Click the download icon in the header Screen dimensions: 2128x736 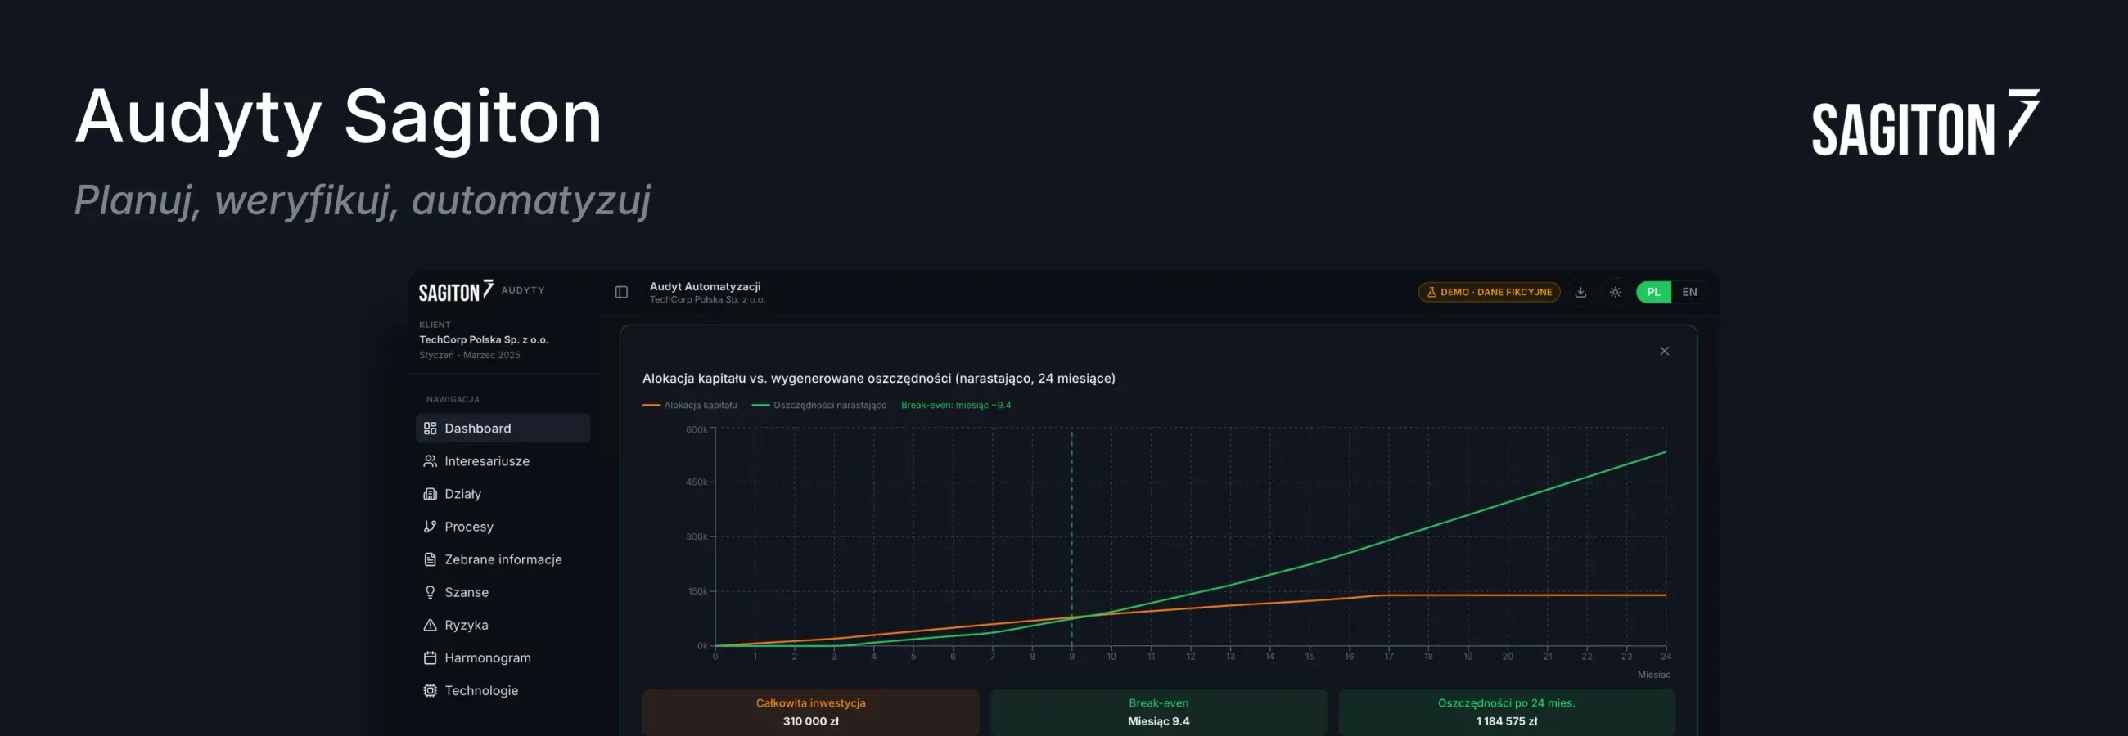pos(1580,292)
